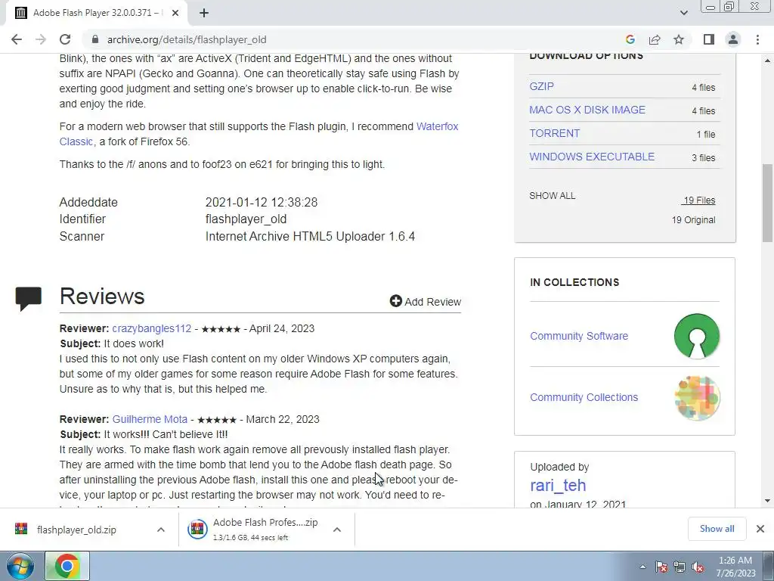Expand options for flashplayer_old.zip download
Image resolution: width=774 pixels, height=581 pixels.
(160, 530)
